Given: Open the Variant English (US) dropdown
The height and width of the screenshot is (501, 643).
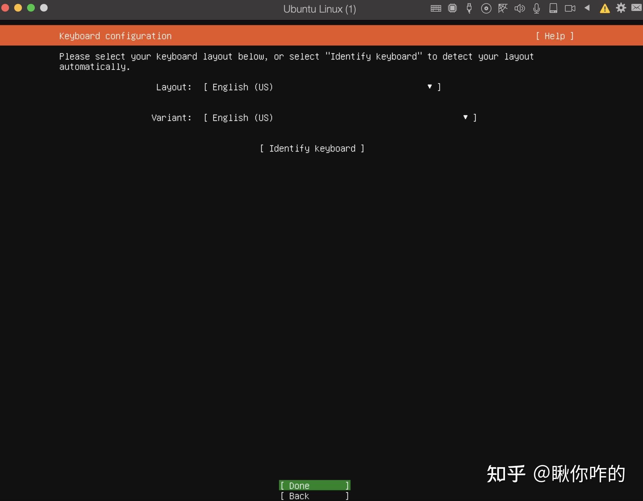Looking at the screenshot, I should coord(340,118).
